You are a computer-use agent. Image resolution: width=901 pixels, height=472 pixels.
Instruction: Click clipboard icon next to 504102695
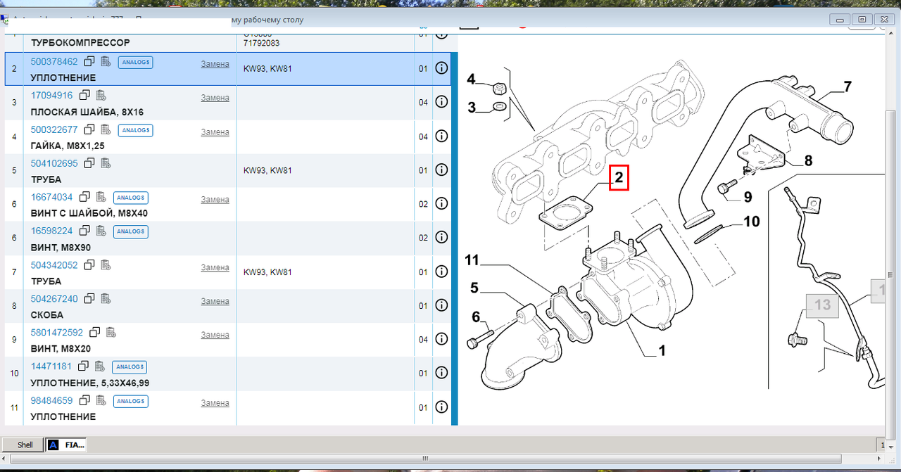click(x=106, y=163)
